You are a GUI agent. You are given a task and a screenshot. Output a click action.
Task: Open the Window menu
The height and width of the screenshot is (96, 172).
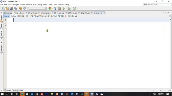pos(61,5)
